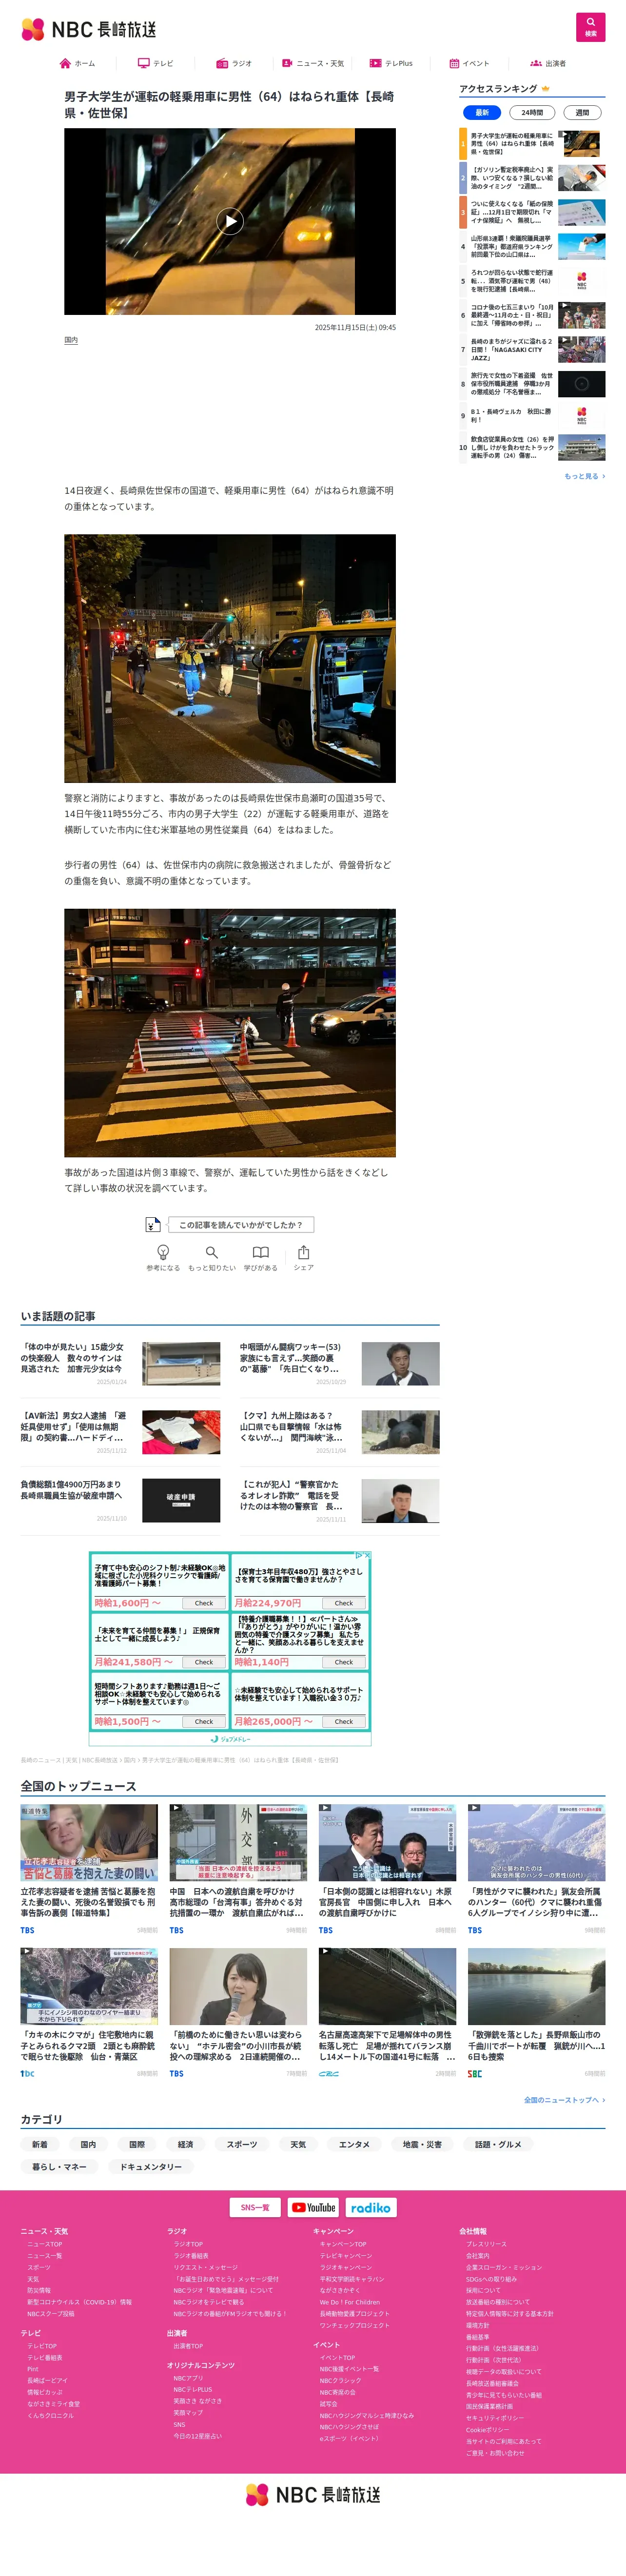Screen dimensions: 626x2576
Task: Select the 週間 ranking tab
Action: click(582, 112)
